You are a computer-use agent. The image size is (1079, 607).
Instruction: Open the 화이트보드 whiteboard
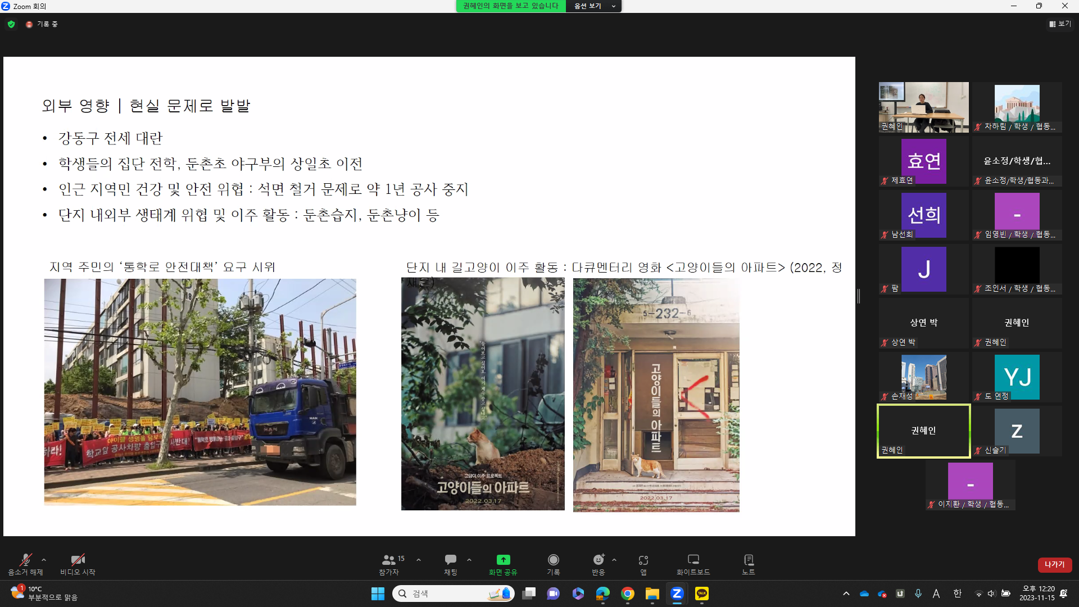693,564
